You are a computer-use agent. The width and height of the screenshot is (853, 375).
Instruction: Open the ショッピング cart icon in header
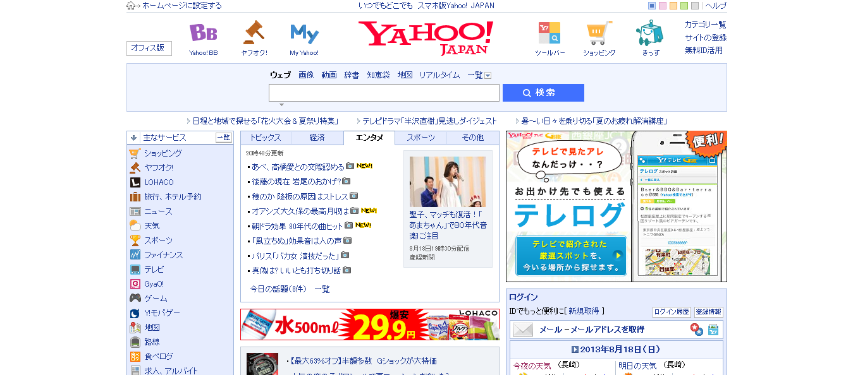click(599, 33)
